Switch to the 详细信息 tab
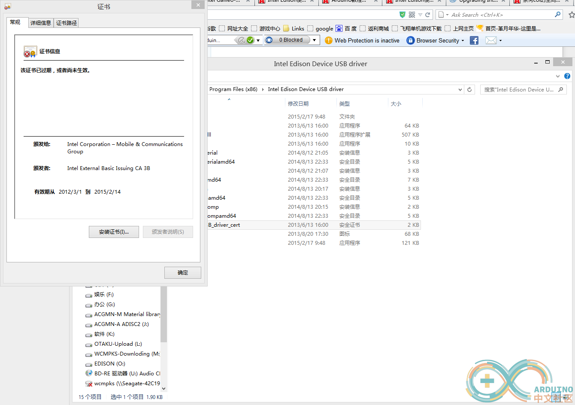The height and width of the screenshot is (405, 575). (x=41, y=23)
